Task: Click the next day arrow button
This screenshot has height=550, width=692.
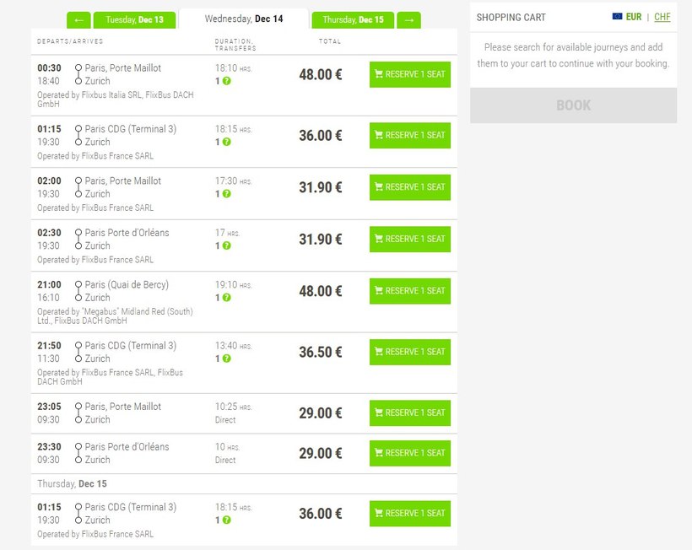Action: 408,20
